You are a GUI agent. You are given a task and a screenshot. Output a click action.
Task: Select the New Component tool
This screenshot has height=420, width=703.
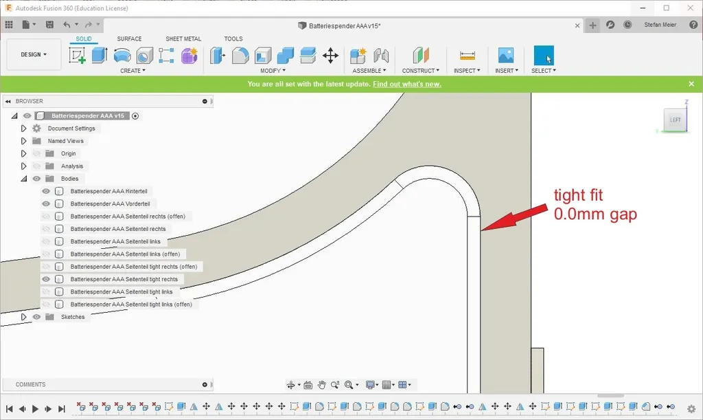(358, 56)
